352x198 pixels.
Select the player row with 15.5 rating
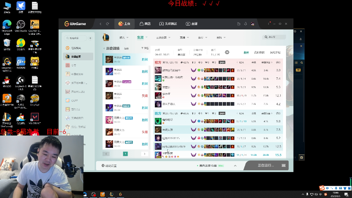coord(218,155)
